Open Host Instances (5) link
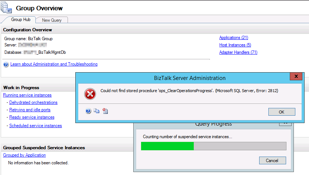The width and height of the screenshot is (309, 175). (x=235, y=45)
